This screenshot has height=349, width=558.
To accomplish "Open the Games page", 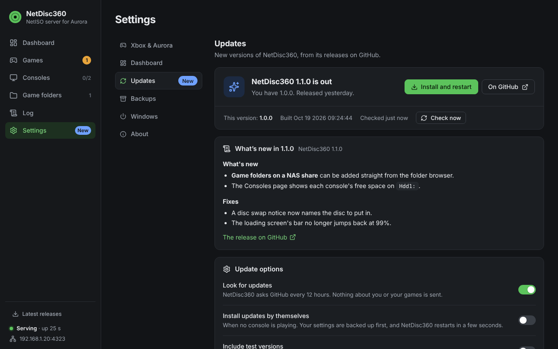I will (x=50, y=60).
